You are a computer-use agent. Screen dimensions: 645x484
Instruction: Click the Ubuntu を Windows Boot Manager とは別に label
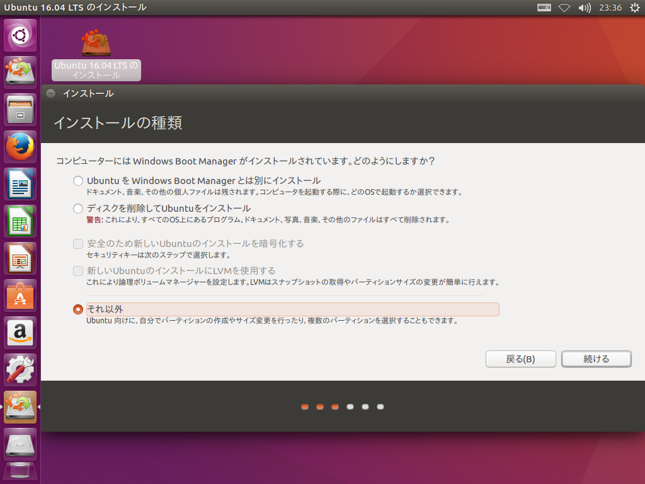(x=203, y=181)
